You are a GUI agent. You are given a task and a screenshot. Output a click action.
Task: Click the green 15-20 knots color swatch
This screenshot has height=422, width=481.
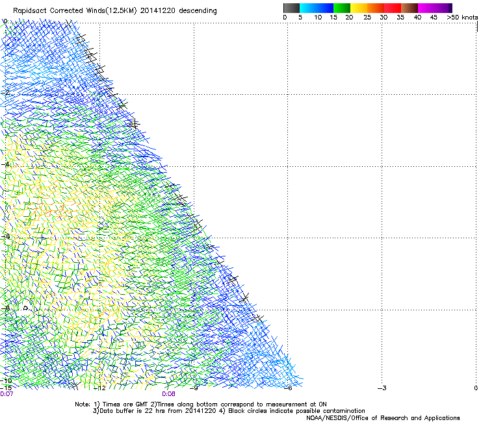[x=342, y=8]
